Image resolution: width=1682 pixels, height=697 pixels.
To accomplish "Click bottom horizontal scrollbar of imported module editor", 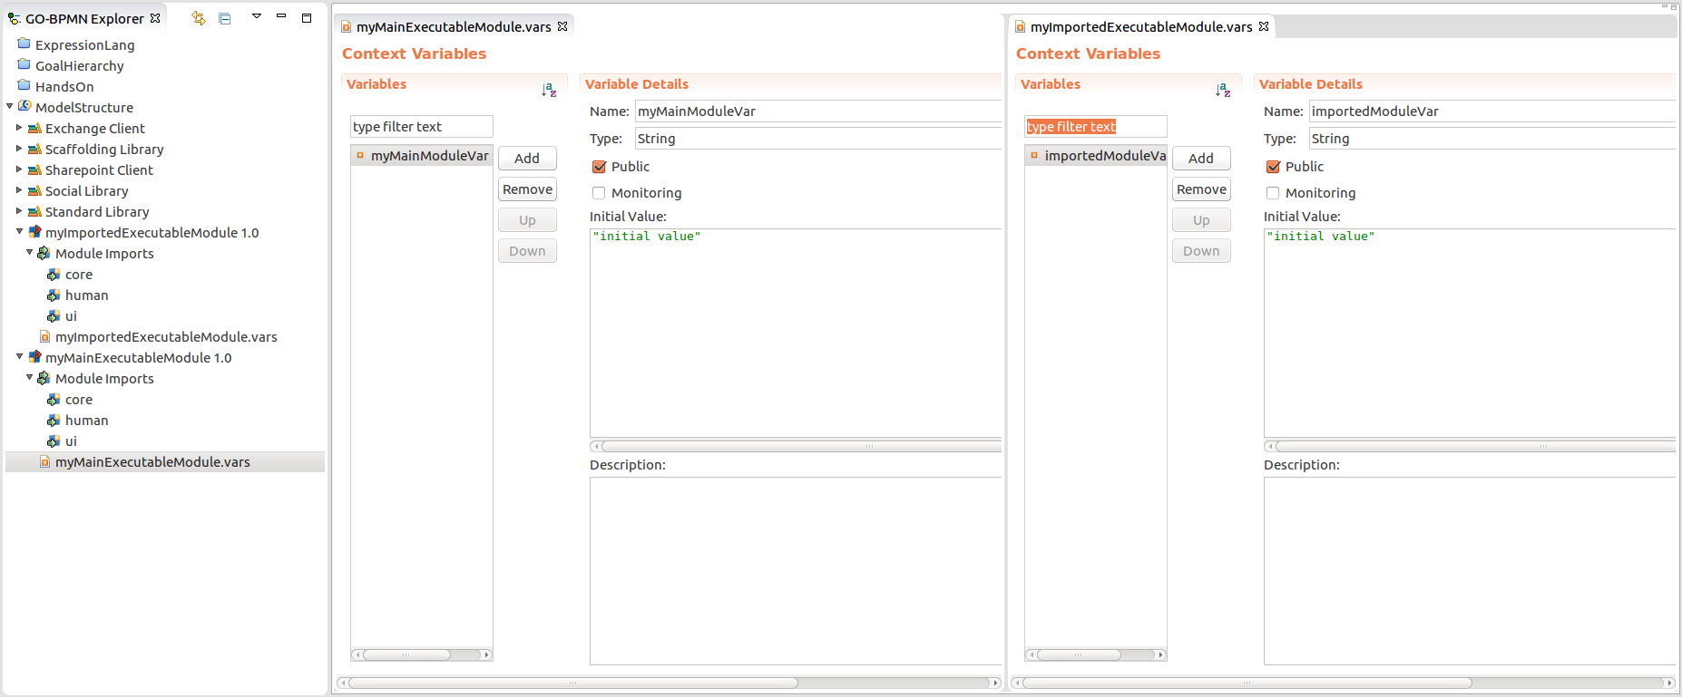I will [1343, 682].
